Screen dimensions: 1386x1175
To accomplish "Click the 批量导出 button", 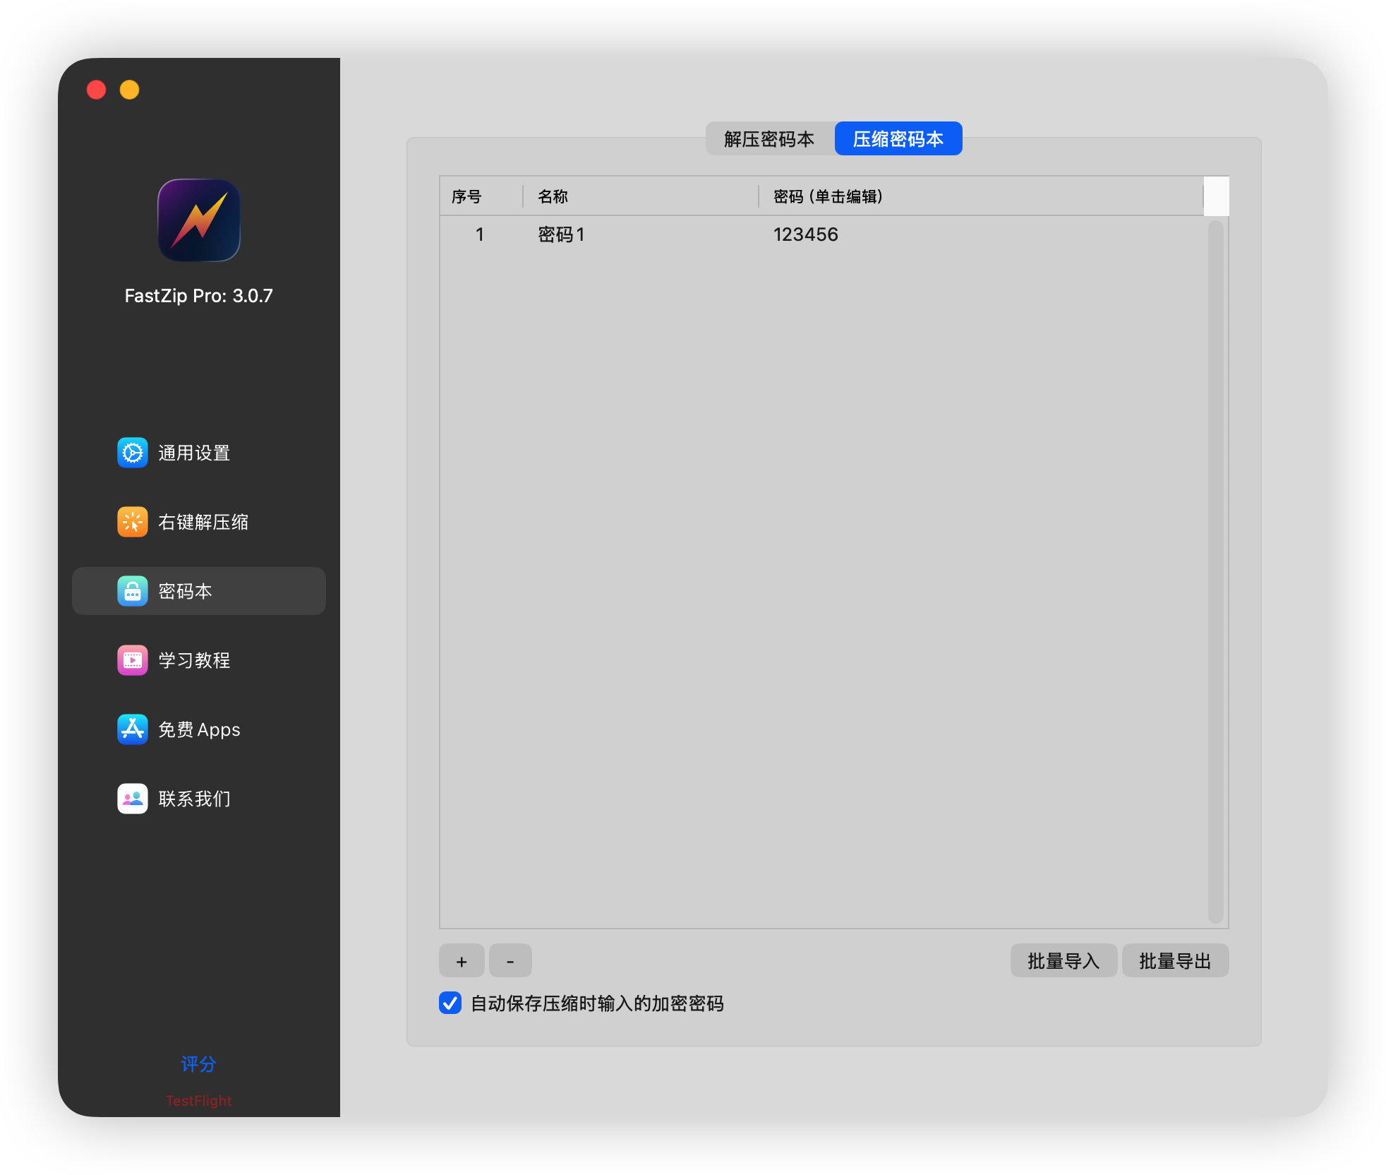I will (1174, 961).
